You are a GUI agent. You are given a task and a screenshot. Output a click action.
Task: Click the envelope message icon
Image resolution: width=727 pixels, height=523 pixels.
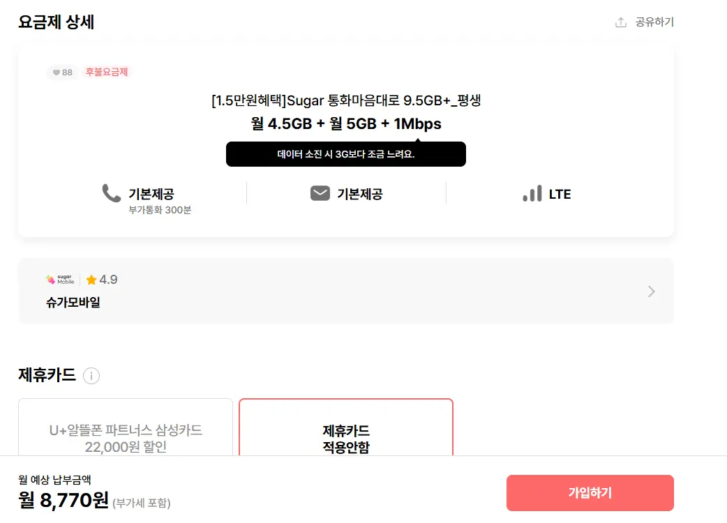[320, 193]
